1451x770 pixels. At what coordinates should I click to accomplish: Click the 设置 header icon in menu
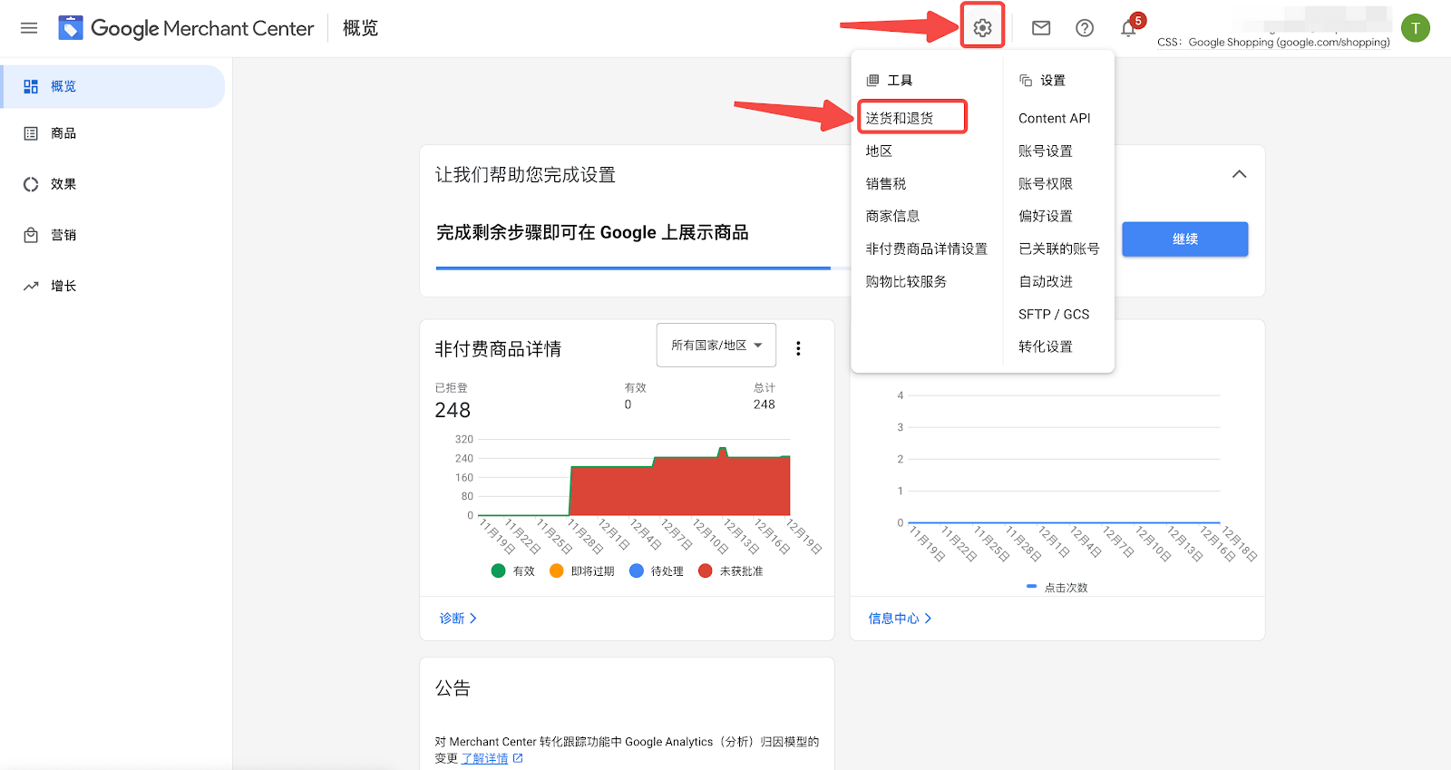[1026, 80]
